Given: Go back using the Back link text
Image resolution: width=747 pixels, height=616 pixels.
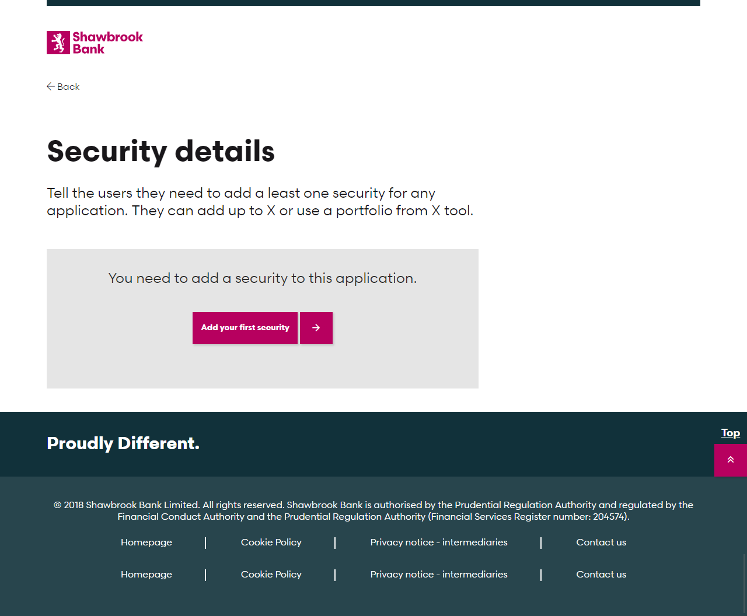Looking at the screenshot, I should click(68, 87).
